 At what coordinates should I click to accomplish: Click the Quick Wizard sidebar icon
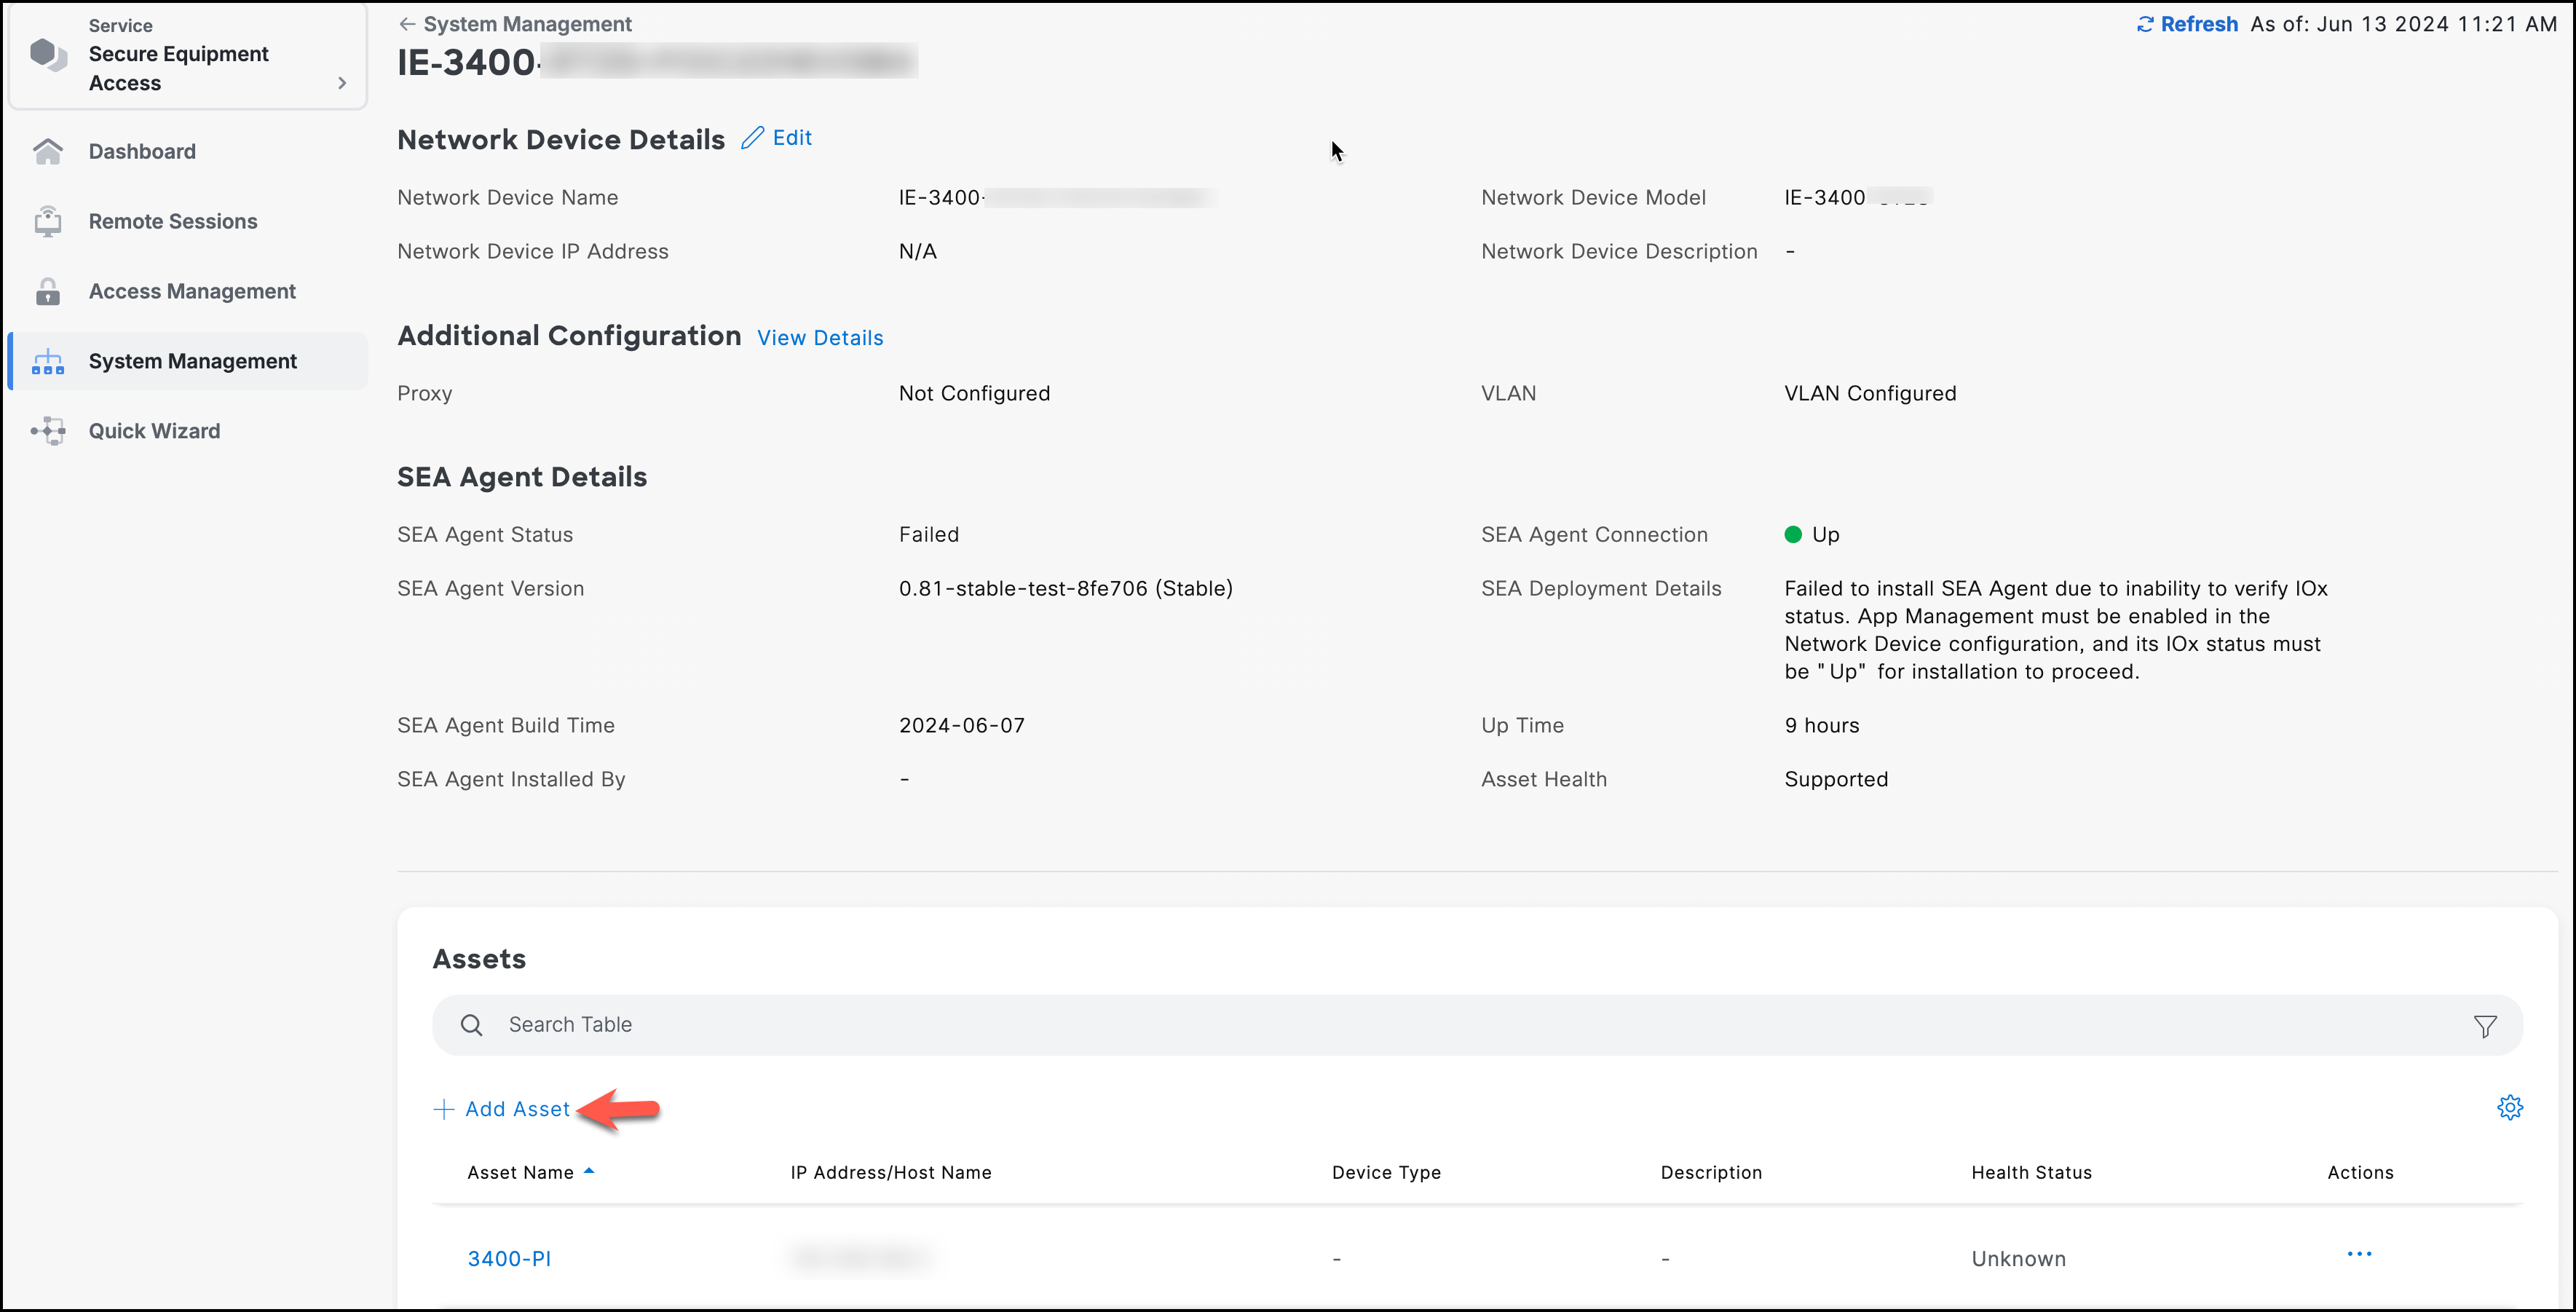point(49,430)
